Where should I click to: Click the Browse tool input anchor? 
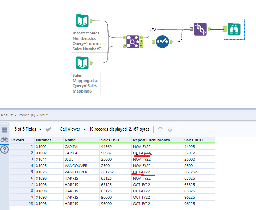click(225, 29)
